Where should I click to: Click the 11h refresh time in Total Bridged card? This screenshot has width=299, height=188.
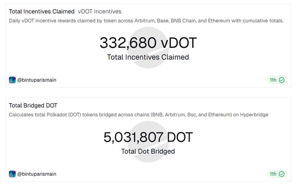point(273,174)
